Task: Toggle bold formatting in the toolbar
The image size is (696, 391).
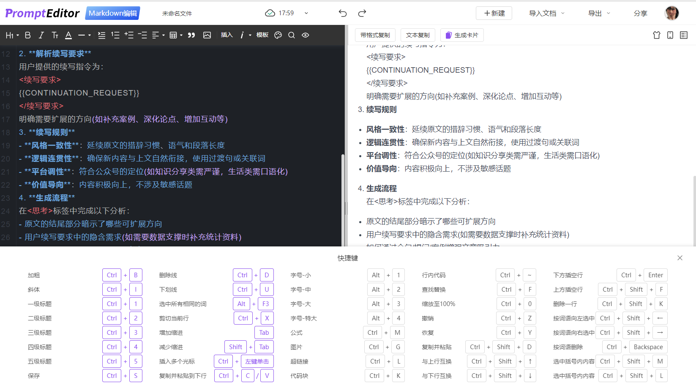Action: (x=27, y=35)
